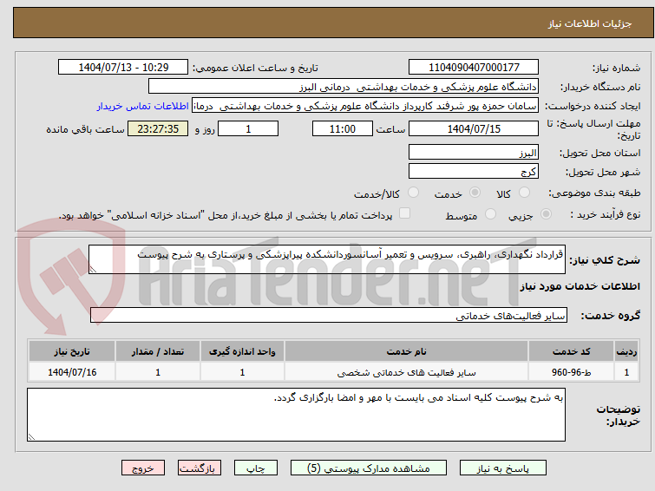This screenshot has height=491, width=655.
Task: Click the deadline time field 11:00
Action: tap(343, 128)
